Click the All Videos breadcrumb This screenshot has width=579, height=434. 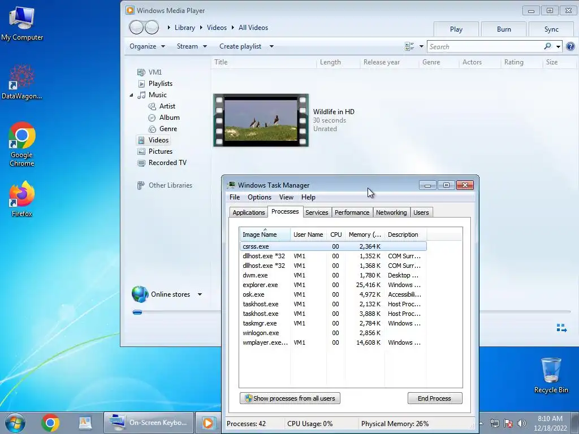[253, 28]
